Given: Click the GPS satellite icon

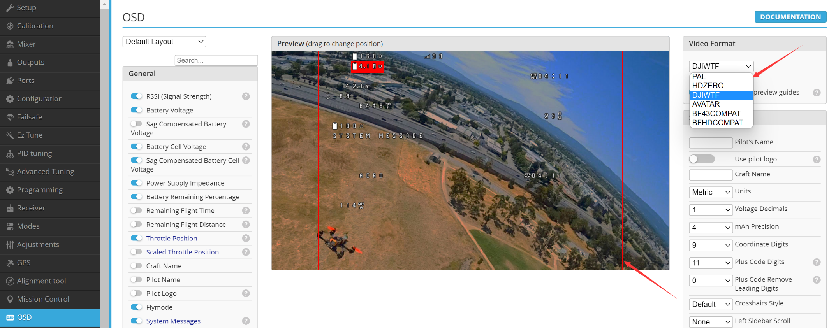Looking at the screenshot, I should pyautogui.click(x=10, y=263).
